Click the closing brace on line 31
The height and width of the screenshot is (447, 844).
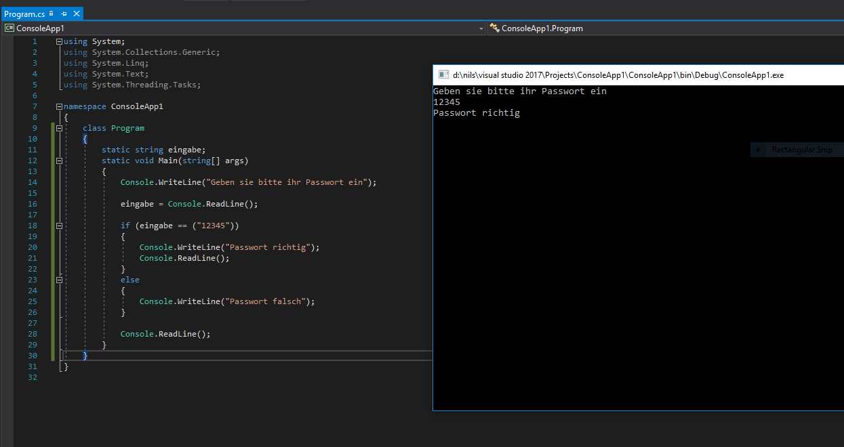[66, 366]
